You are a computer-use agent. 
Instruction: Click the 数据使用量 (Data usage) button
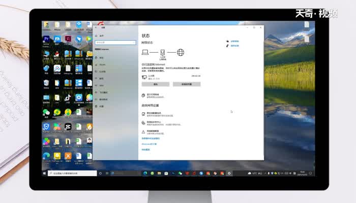(187, 84)
